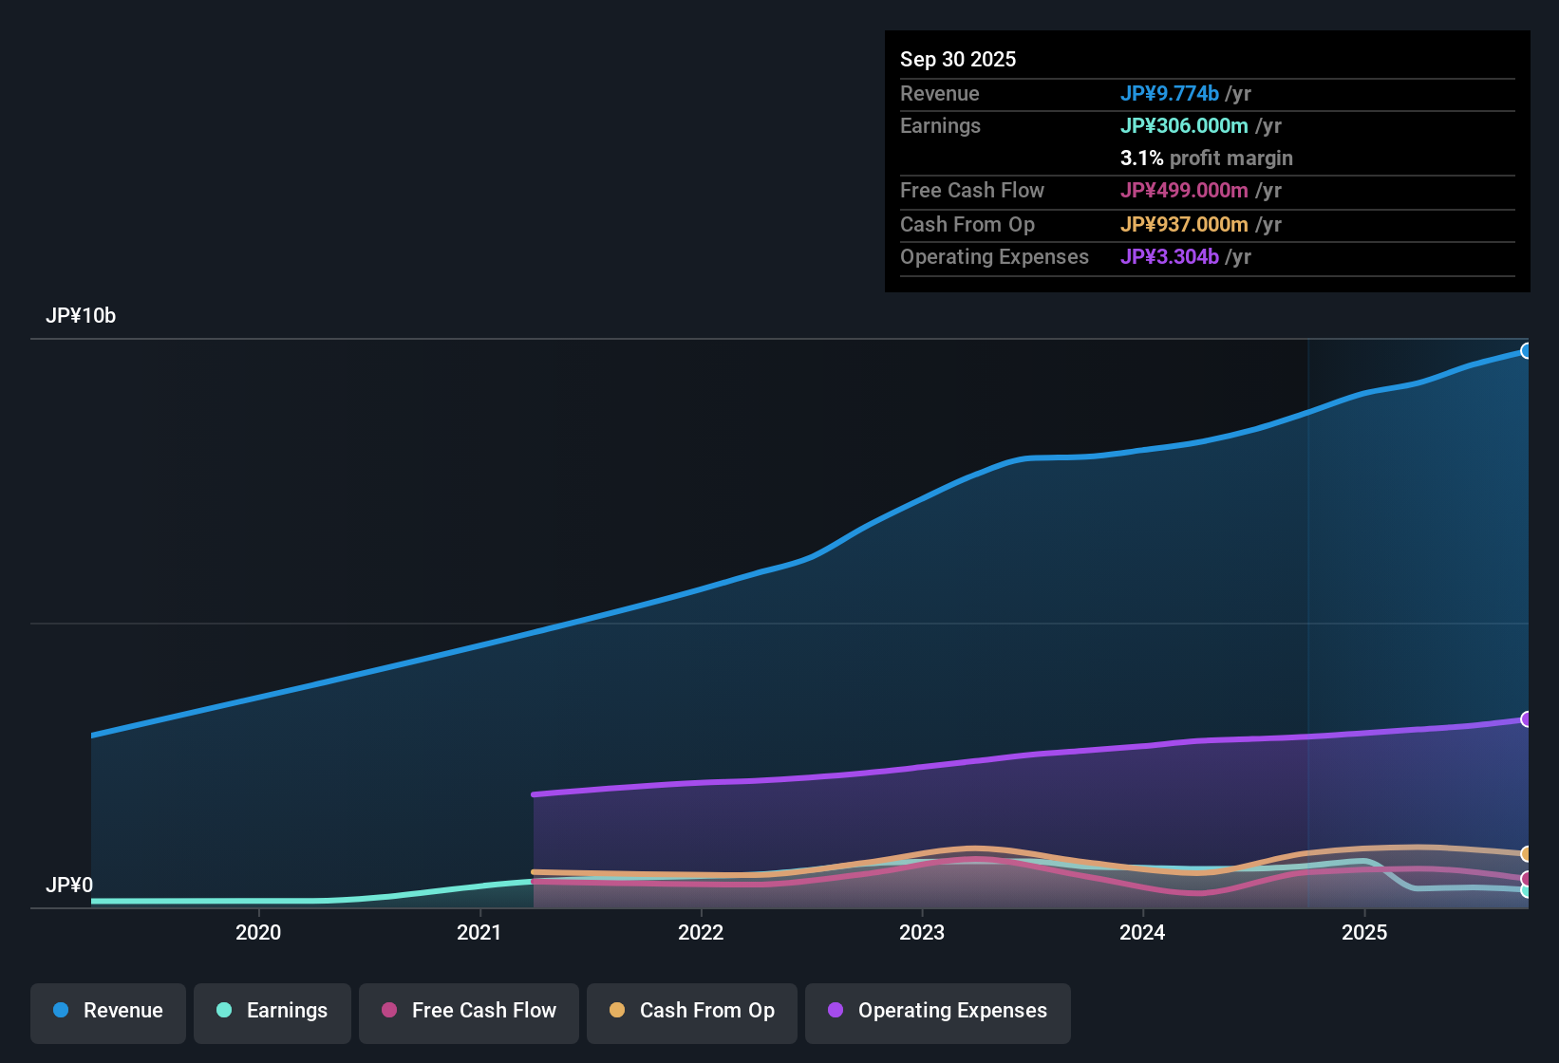This screenshot has width=1559, height=1063.
Task: Toggle the Earnings series visibility
Action: [272, 1011]
